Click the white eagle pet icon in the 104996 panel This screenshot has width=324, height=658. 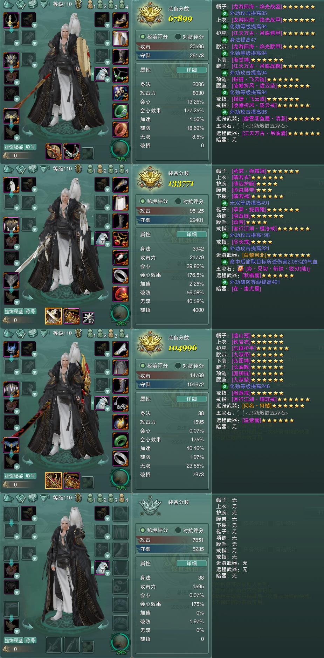(102, 404)
